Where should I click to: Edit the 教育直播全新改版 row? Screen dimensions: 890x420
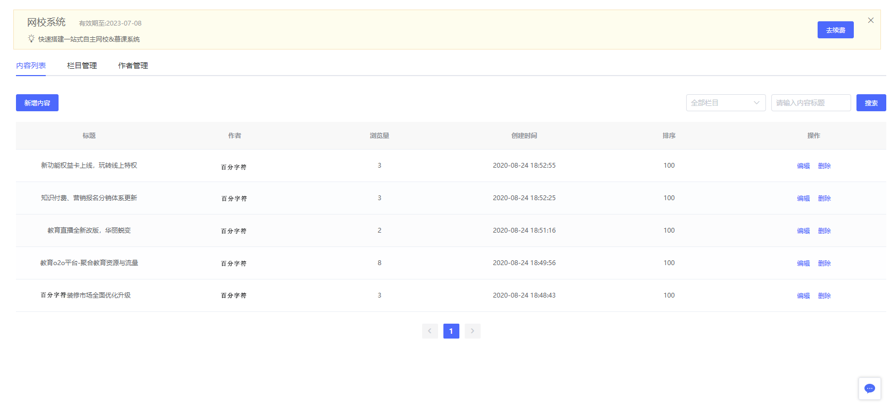coord(803,231)
